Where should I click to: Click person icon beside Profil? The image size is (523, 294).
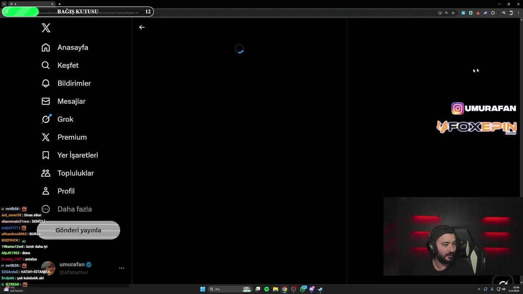[x=46, y=191]
